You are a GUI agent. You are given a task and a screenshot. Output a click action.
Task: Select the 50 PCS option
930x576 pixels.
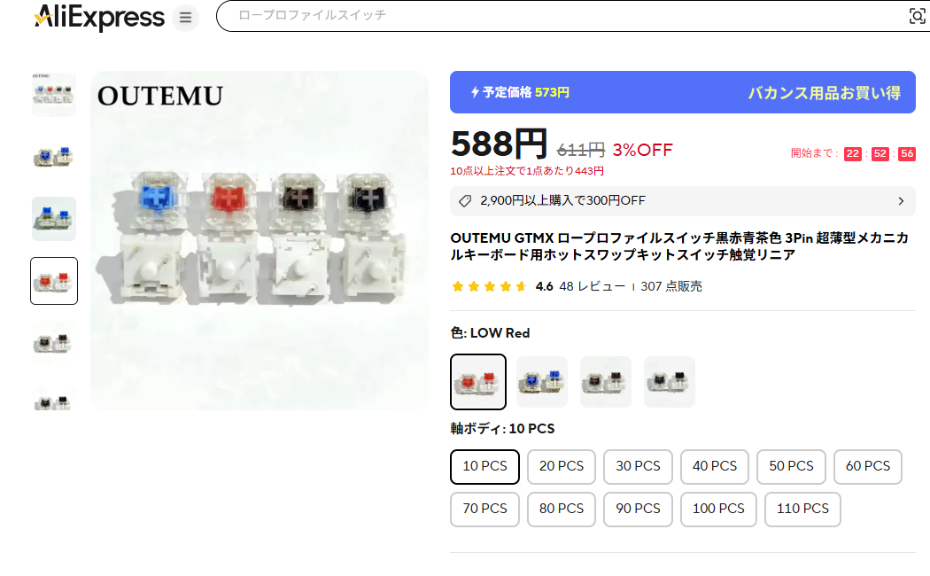[791, 466]
